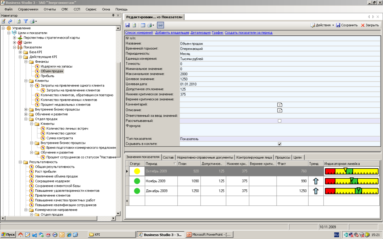The height and width of the screenshot is (239, 383).
Task: Open the Справочники menu
Action: pyautogui.click(x=28, y=9)
